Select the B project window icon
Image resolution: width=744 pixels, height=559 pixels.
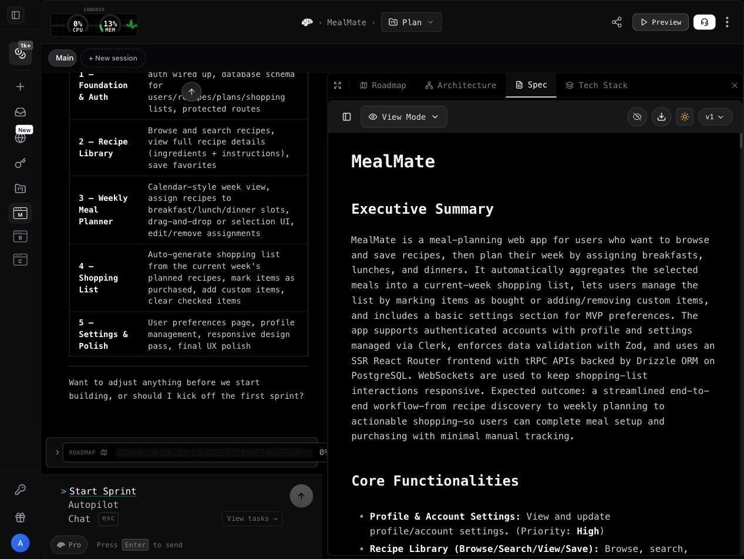point(20,237)
